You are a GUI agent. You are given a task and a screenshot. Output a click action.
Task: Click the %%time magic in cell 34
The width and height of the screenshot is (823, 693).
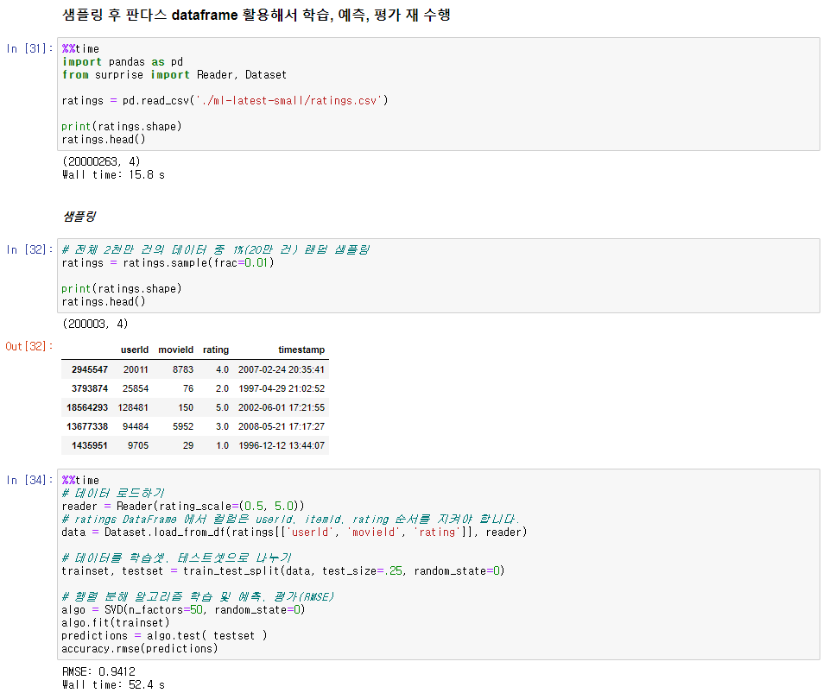click(80, 480)
